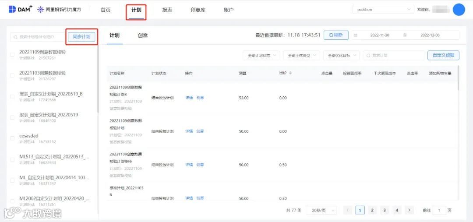Click the plan group search input field

(x=38, y=37)
